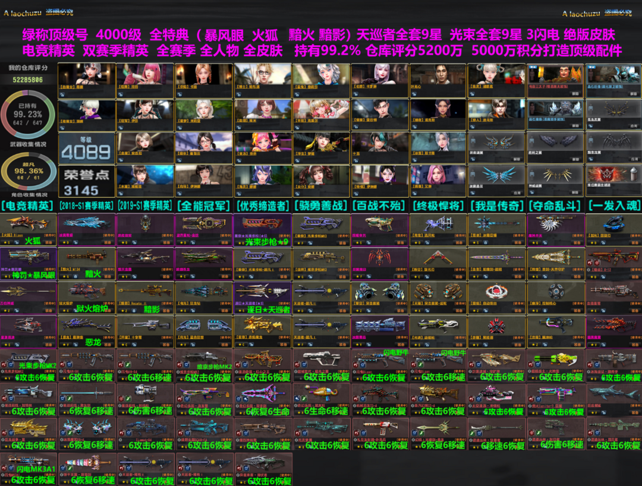Click the lock icon on the 十五 card

[355, 161]
